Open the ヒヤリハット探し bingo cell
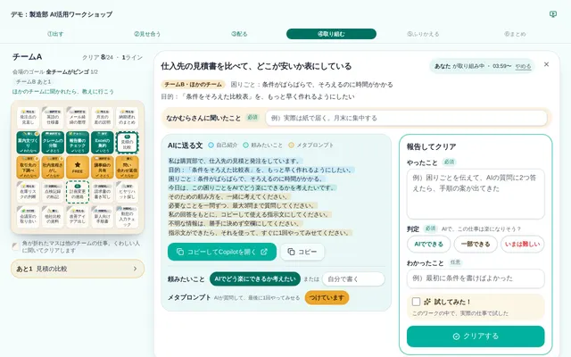The width and height of the screenshot is (571, 357). (127, 192)
